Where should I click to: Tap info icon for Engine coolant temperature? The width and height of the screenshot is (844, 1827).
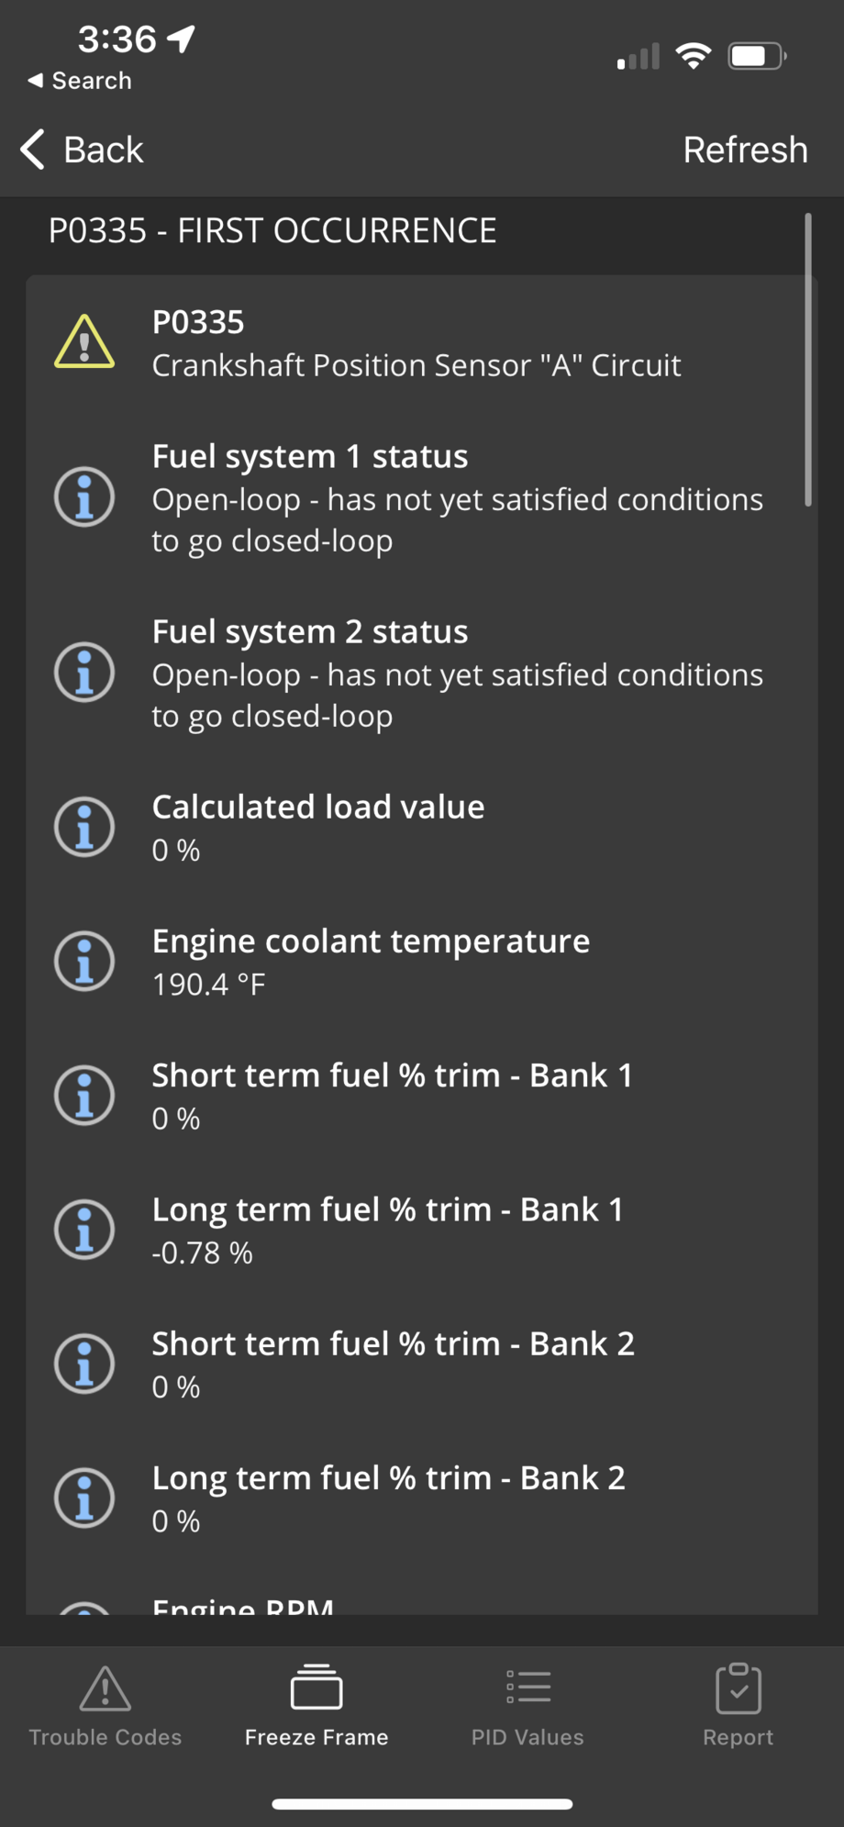(x=84, y=961)
